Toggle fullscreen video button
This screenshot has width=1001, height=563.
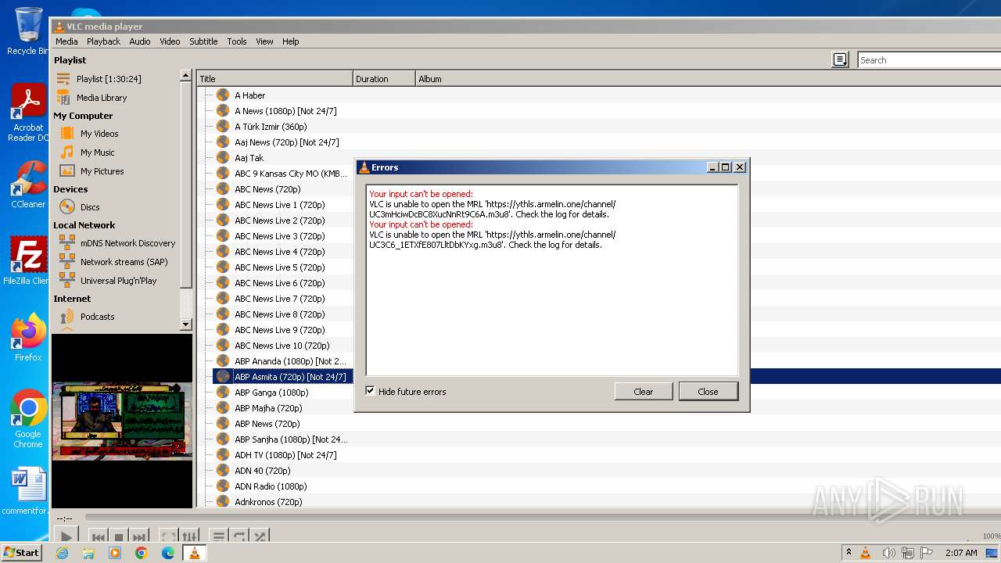[168, 537]
